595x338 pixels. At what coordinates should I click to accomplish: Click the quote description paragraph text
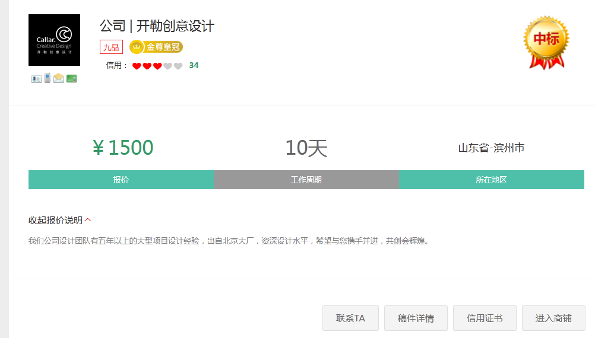pyautogui.click(x=229, y=241)
